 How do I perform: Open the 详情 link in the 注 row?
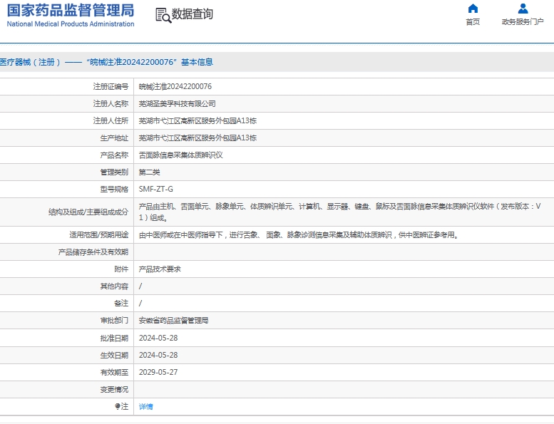(x=146, y=407)
